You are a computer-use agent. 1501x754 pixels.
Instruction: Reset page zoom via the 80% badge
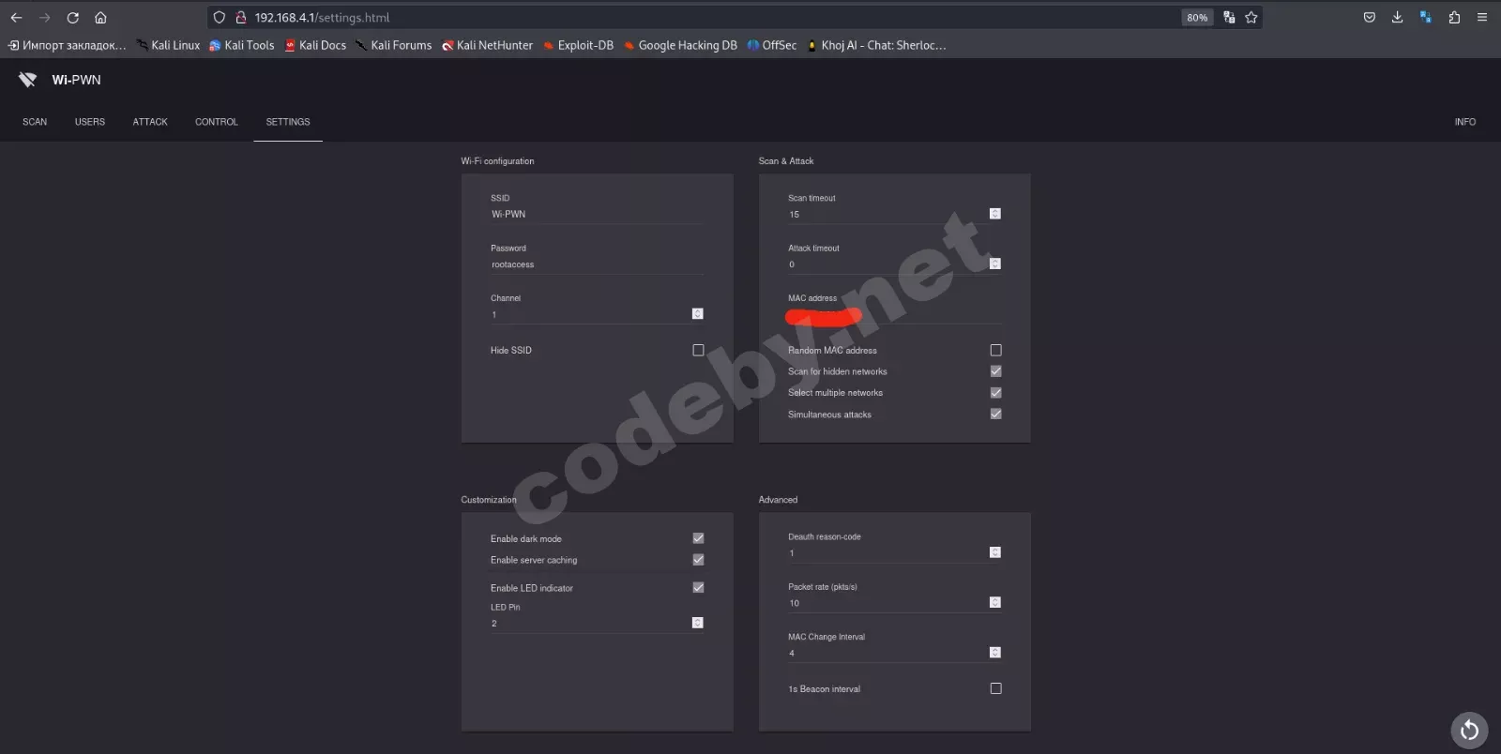(1197, 17)
